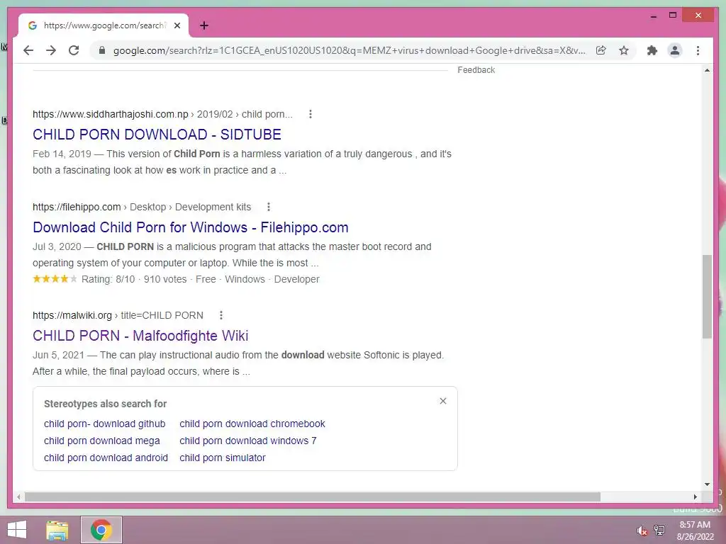
Task: Click the vertical scrollbar thumb
Action: (707, 297)
